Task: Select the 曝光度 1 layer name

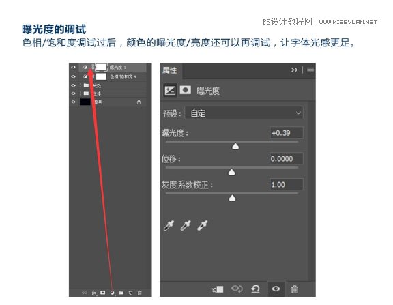Action: click(117, 67)
